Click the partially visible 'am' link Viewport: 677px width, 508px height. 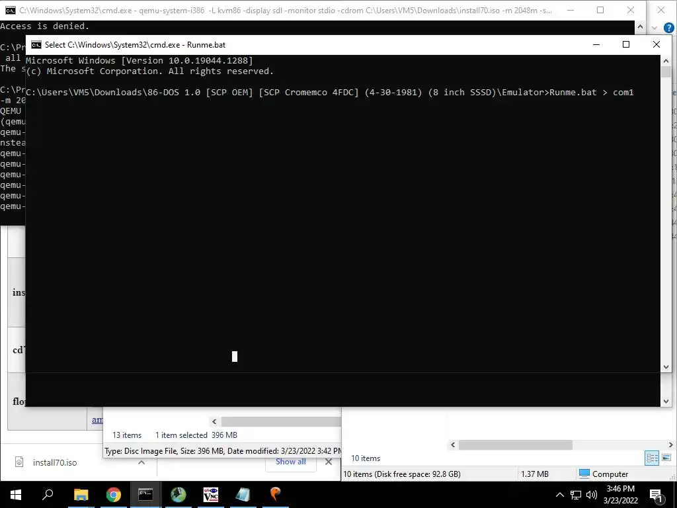pos(97,419)
